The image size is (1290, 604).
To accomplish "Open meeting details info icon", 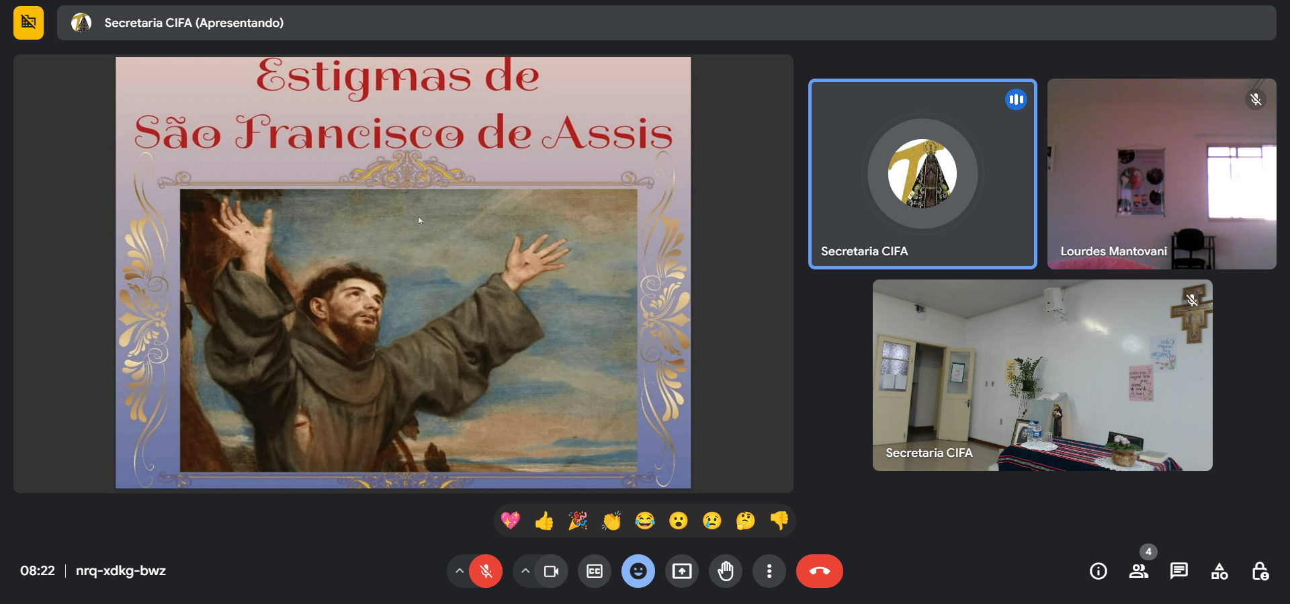I will point(1099,571).
